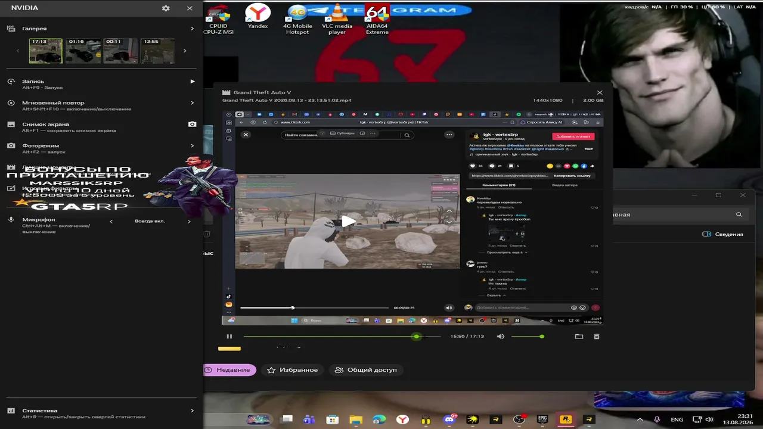Show next gallery thumbnails arrow
This screenshot has height=429, width=763.
[x=185, y=51]
